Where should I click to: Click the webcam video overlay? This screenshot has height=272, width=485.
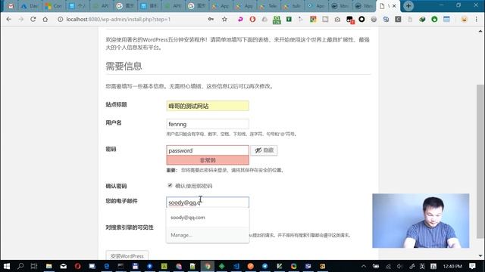click(421, 221)
